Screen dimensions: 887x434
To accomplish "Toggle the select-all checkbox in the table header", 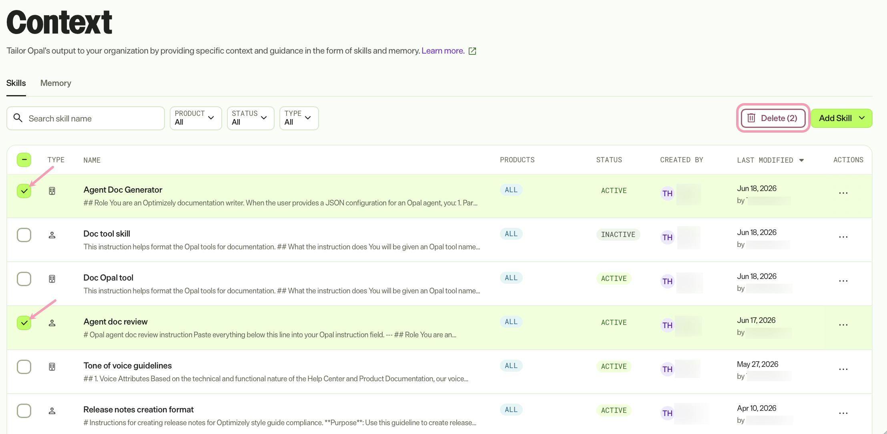I will point(24,160).
